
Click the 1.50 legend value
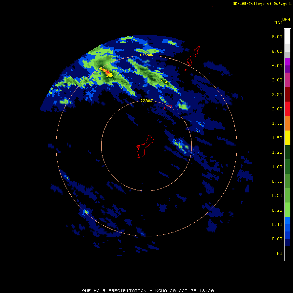tap(277, 138)
